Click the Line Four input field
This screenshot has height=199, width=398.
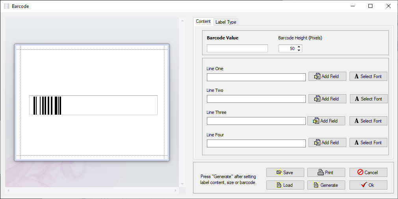(256, 143)
